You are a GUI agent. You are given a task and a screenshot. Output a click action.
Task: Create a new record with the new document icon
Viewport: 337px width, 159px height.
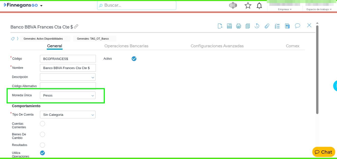click(220, 26)
